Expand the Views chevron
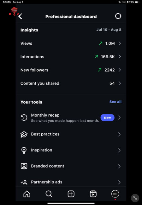 pyautogui.click(x=120, y=43)
